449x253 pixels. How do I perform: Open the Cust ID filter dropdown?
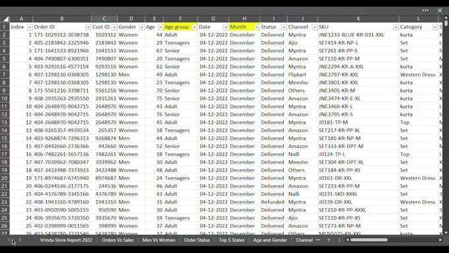click(114, 27)
